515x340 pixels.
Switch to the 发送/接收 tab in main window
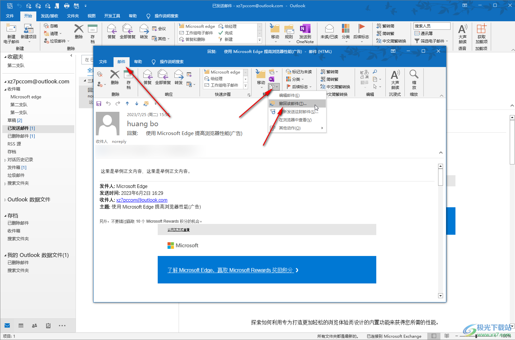click(x=49, y=16)
